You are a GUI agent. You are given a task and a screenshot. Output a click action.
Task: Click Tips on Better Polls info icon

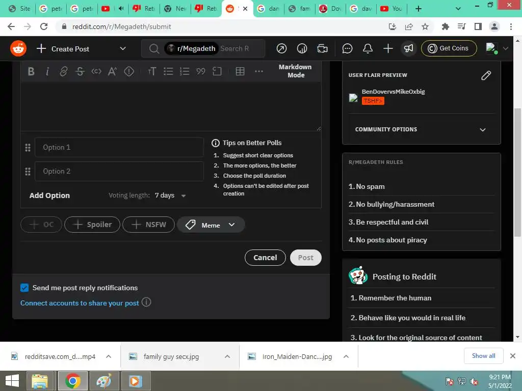coord(216,143)
